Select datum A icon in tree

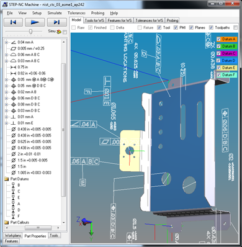[x=13, y=204]
